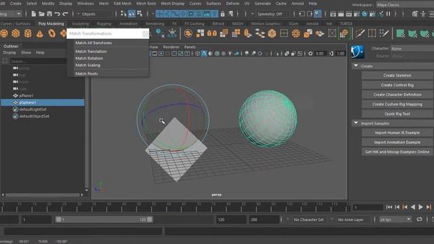Click the Import Human IK Example button
The height and width of the screenshot is (244, 434).
click(x=397, y=133)
